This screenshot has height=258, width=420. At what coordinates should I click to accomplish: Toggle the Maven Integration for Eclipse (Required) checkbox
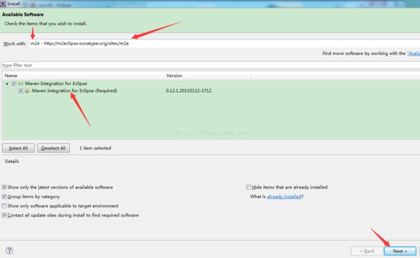[21, 91]
